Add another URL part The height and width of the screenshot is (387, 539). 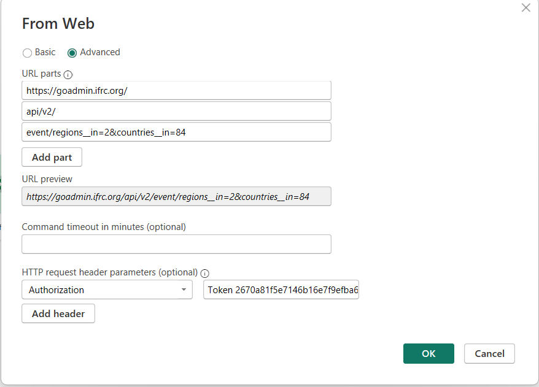52,157
